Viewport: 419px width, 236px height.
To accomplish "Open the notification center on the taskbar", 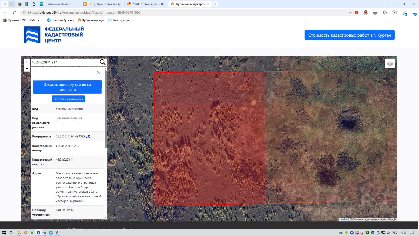I will [412, 233].
